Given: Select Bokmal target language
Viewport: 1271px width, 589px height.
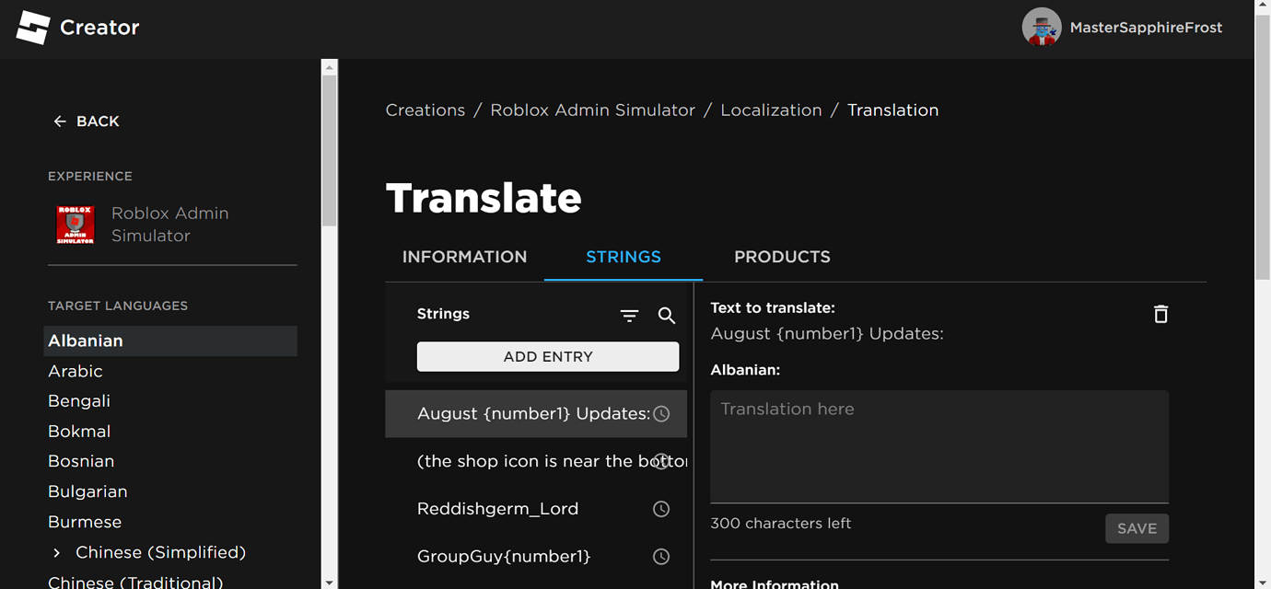Looking at the screenshot, I should (79, 432).
